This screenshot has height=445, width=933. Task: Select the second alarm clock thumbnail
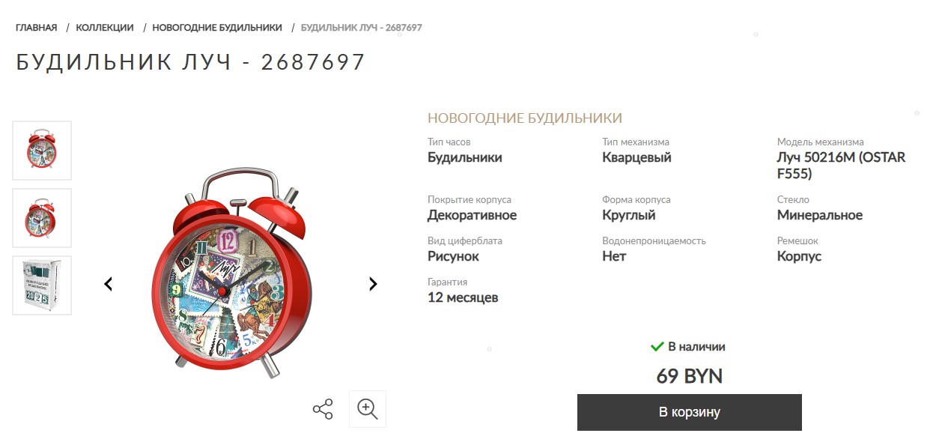point(42,218)
